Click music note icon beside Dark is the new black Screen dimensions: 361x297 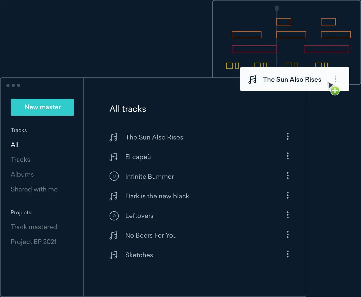coord(113,196)
